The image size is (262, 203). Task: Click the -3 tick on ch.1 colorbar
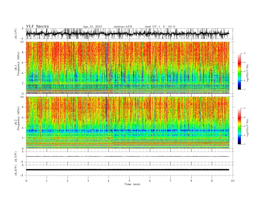[x=244, y=53]
